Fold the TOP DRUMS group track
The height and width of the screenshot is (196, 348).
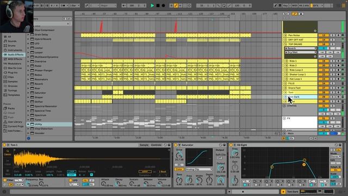pos(285,44)
